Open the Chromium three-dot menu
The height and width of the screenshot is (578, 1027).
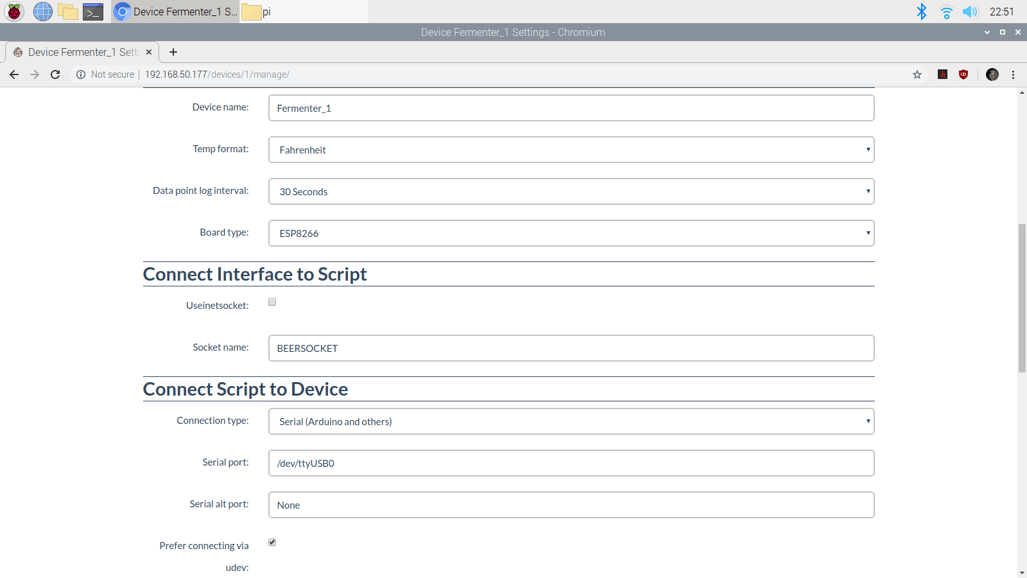[x=1014, y=74]
